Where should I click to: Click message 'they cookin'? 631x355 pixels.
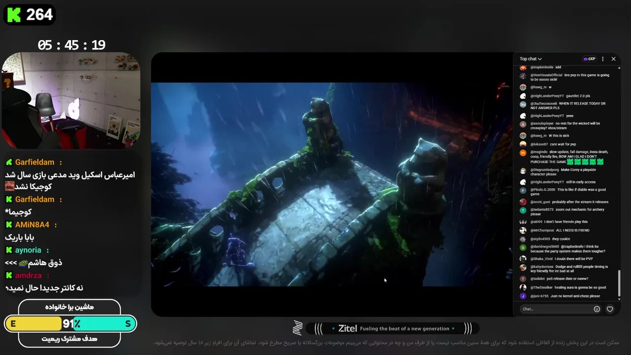coord(561,239)
